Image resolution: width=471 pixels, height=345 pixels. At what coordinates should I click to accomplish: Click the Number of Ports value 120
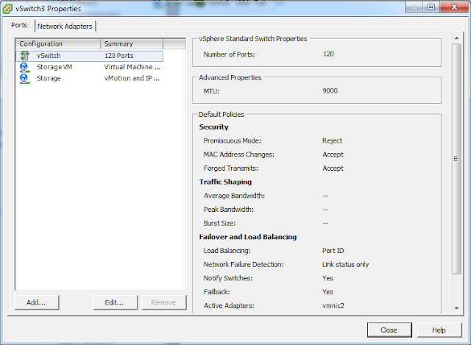pyautogui.click(x=328, y=54)
